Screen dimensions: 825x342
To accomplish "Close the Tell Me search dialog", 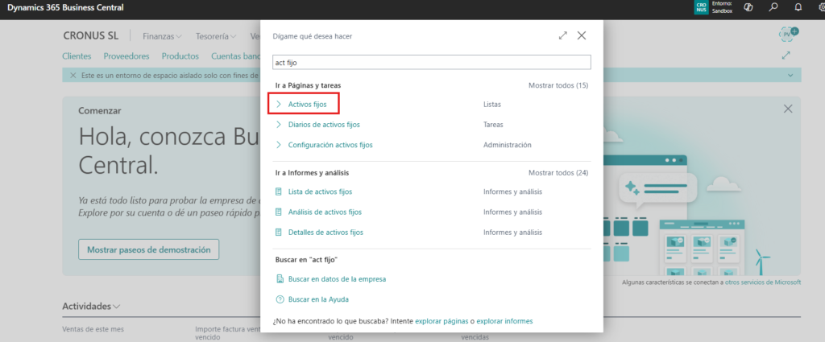I will click(x=581, y=36).
